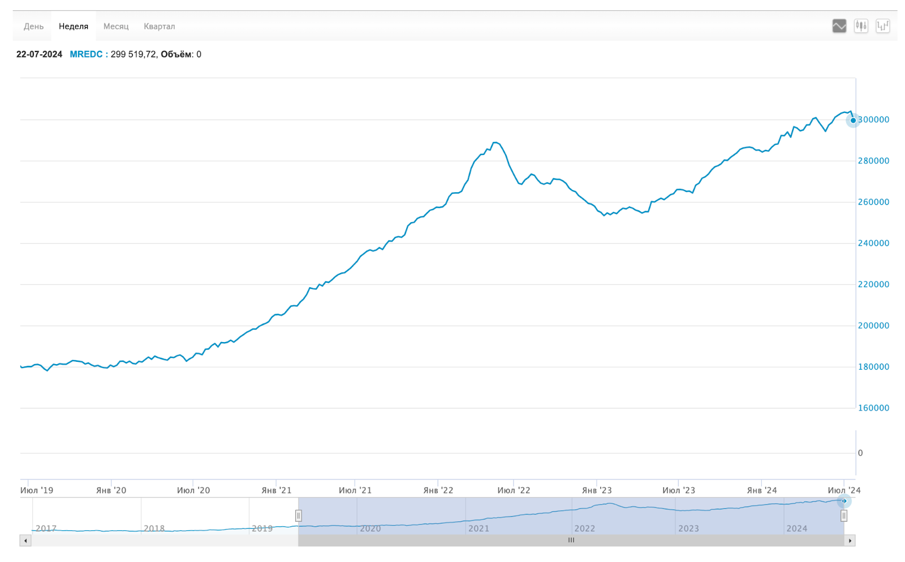This screenshot has height=562, width=905.
Task: Click the Янв '23 axis label
Action: (597, 490)
